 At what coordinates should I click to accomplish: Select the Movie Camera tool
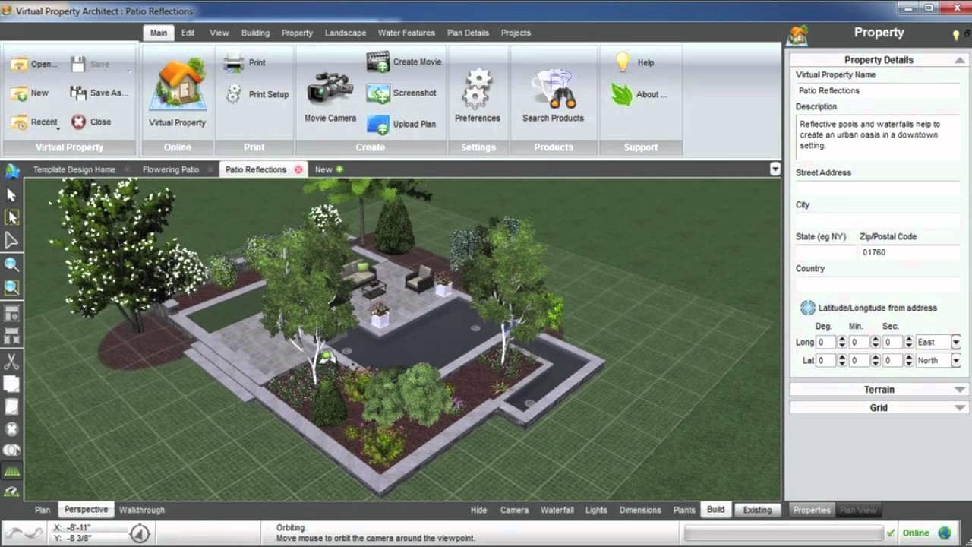pyautogui.click(x=328, y=90)
